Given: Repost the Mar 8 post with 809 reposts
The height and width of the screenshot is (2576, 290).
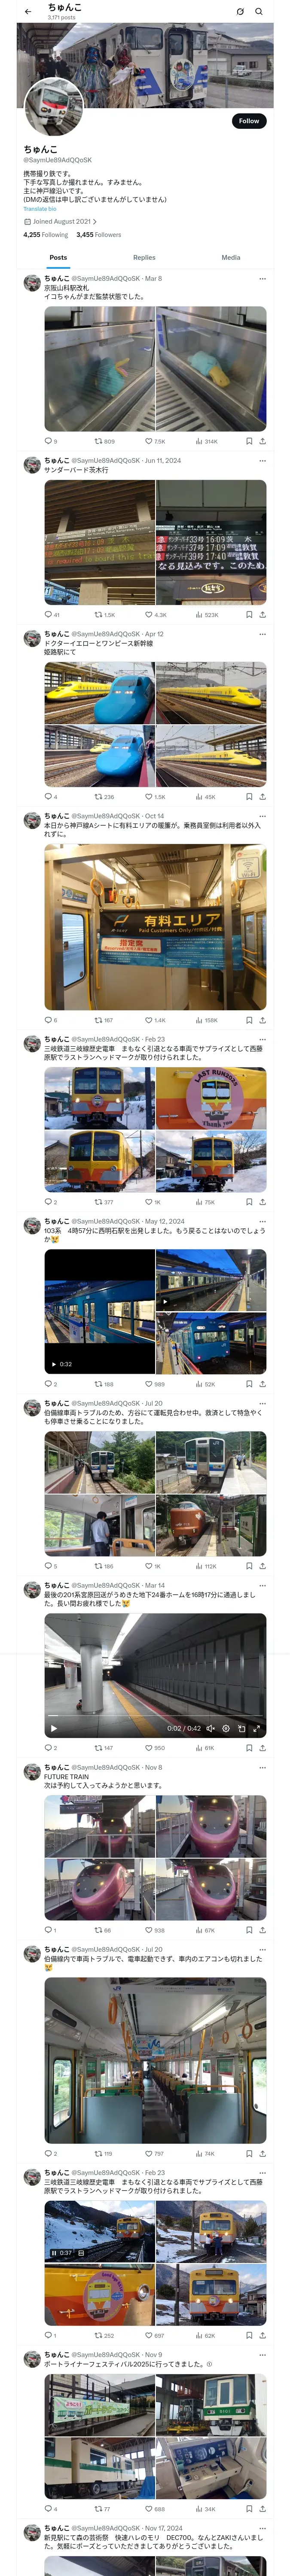Looking at the screenshot, I should coord(104,441).
